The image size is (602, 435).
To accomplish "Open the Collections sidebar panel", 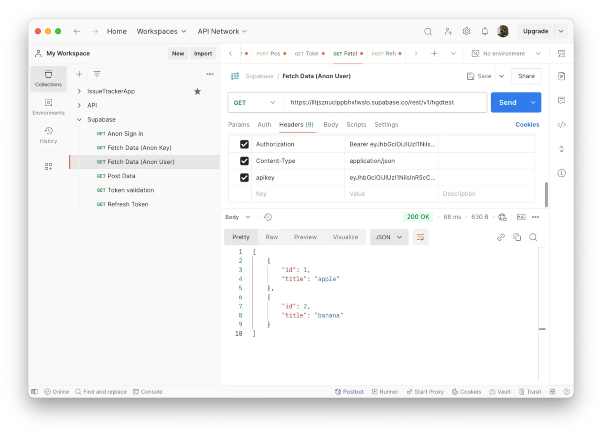I will pos(48,79).
